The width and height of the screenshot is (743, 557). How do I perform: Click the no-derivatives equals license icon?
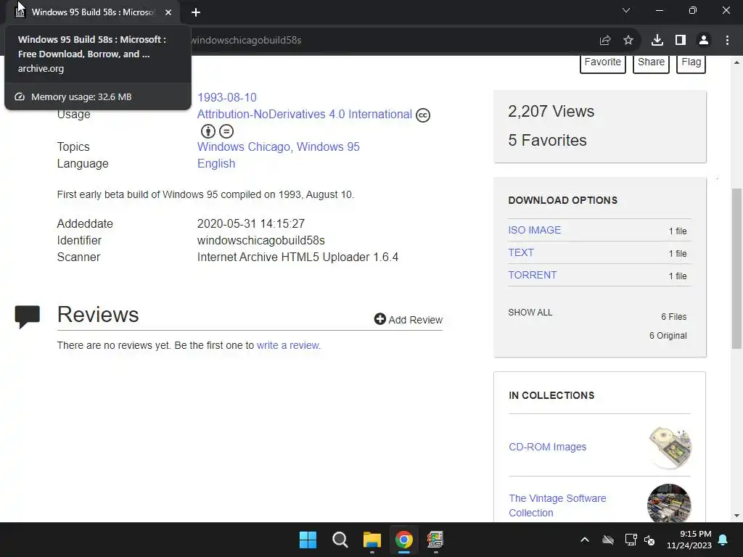point(226,131)
